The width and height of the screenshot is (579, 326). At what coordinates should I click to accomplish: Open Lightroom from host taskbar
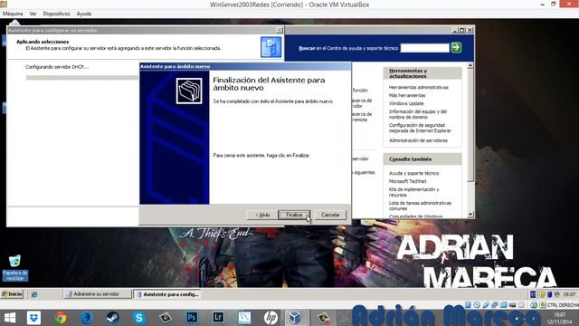[x=218, y=318]
